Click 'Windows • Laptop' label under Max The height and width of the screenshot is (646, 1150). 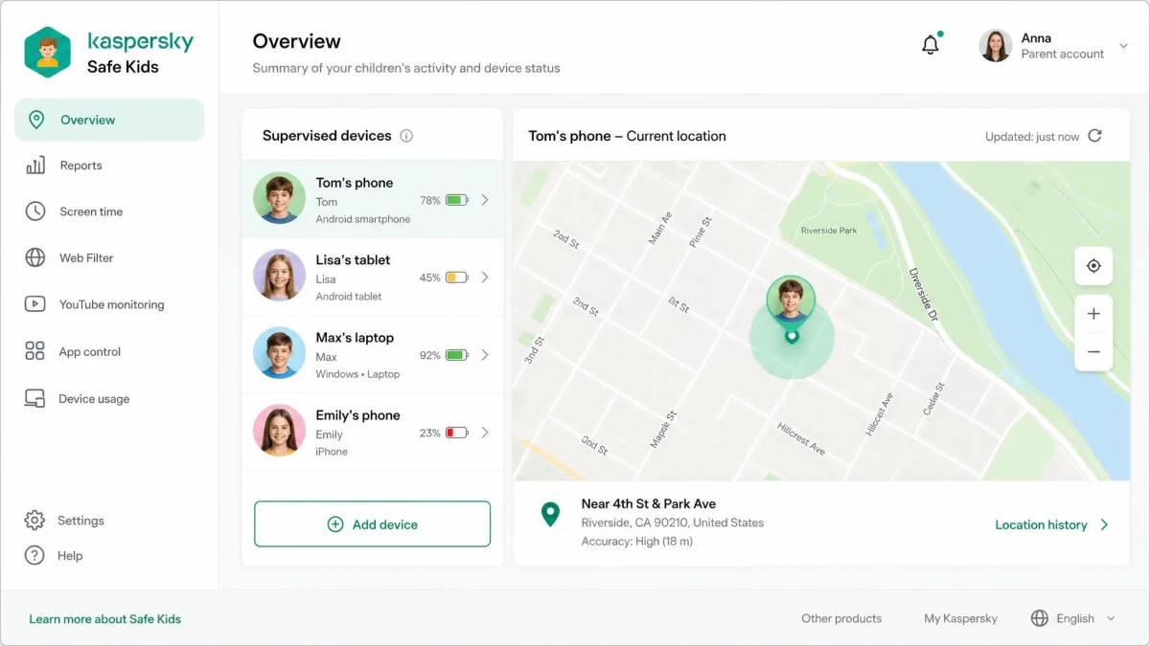(x=357, y=374)
